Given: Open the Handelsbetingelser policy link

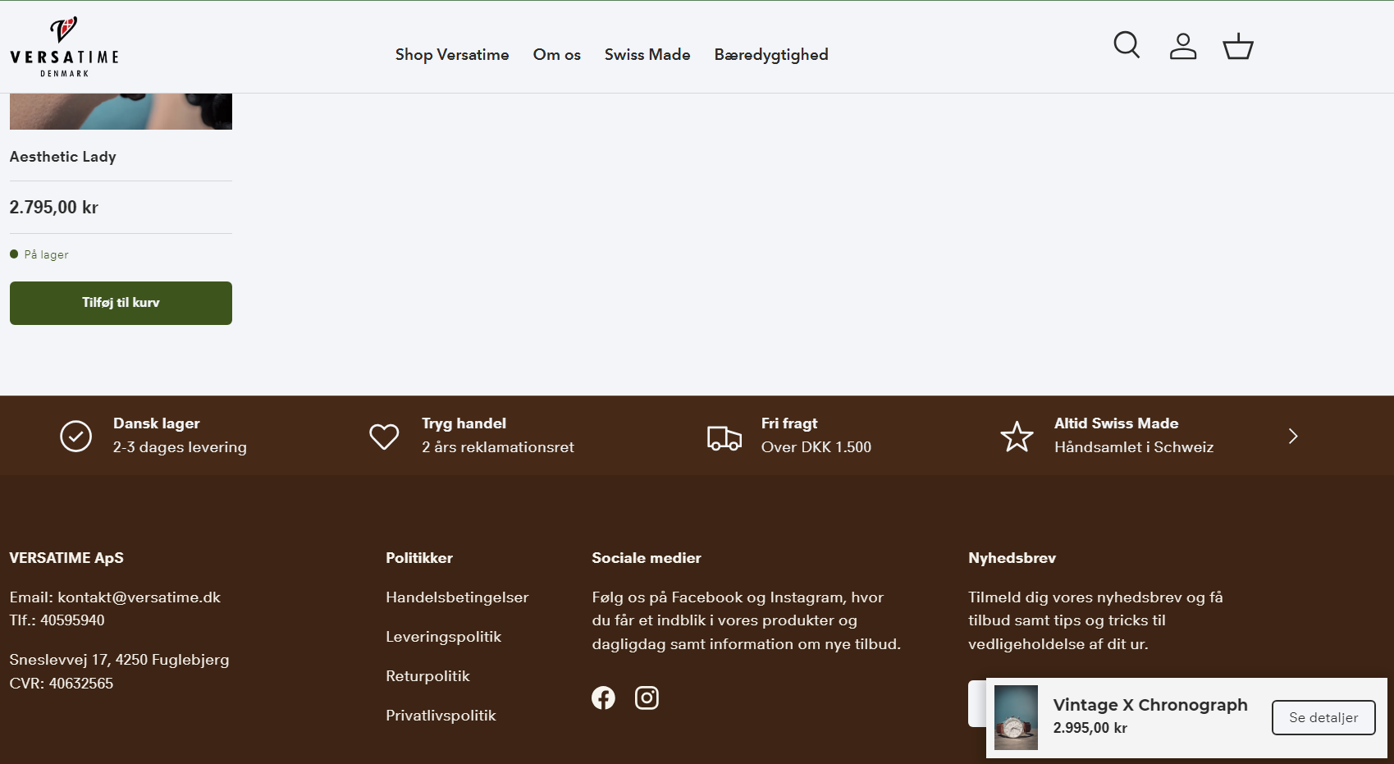Looking at the screenshot, I should point(457,597).
